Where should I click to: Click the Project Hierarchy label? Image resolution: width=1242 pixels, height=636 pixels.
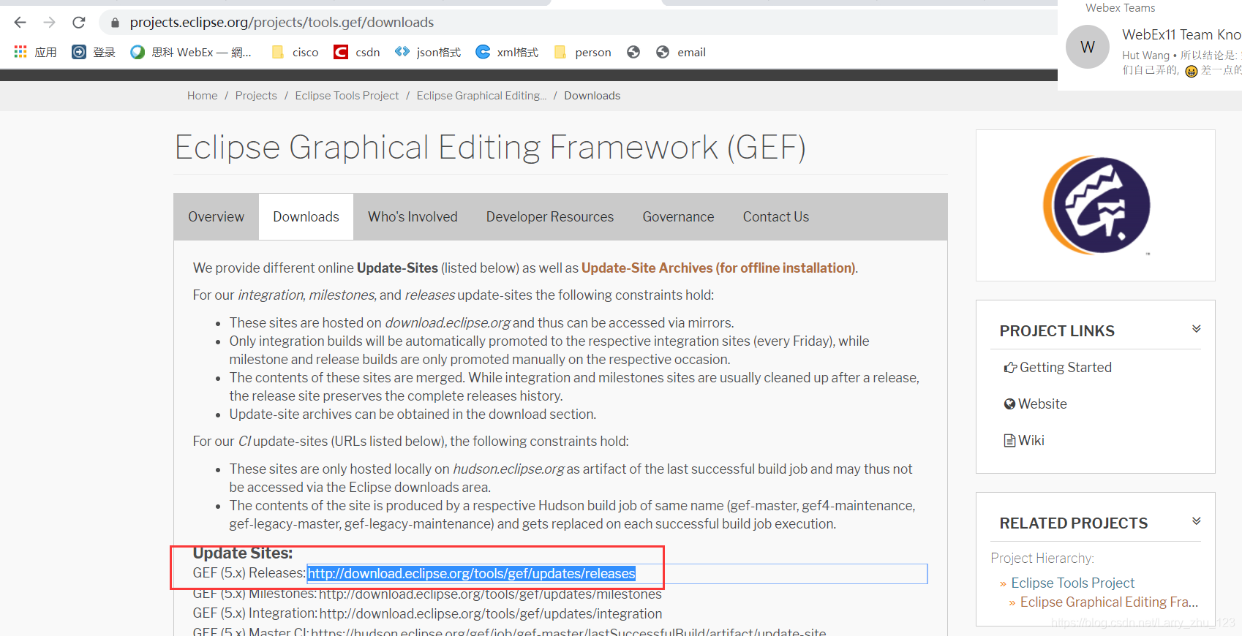tap(1042, 559)
